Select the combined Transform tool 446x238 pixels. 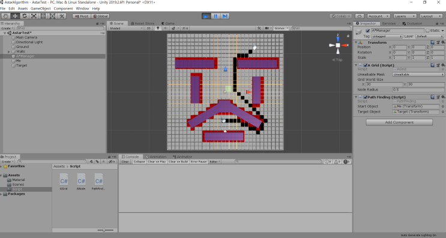pyautogui.click(x=52, y=16)
